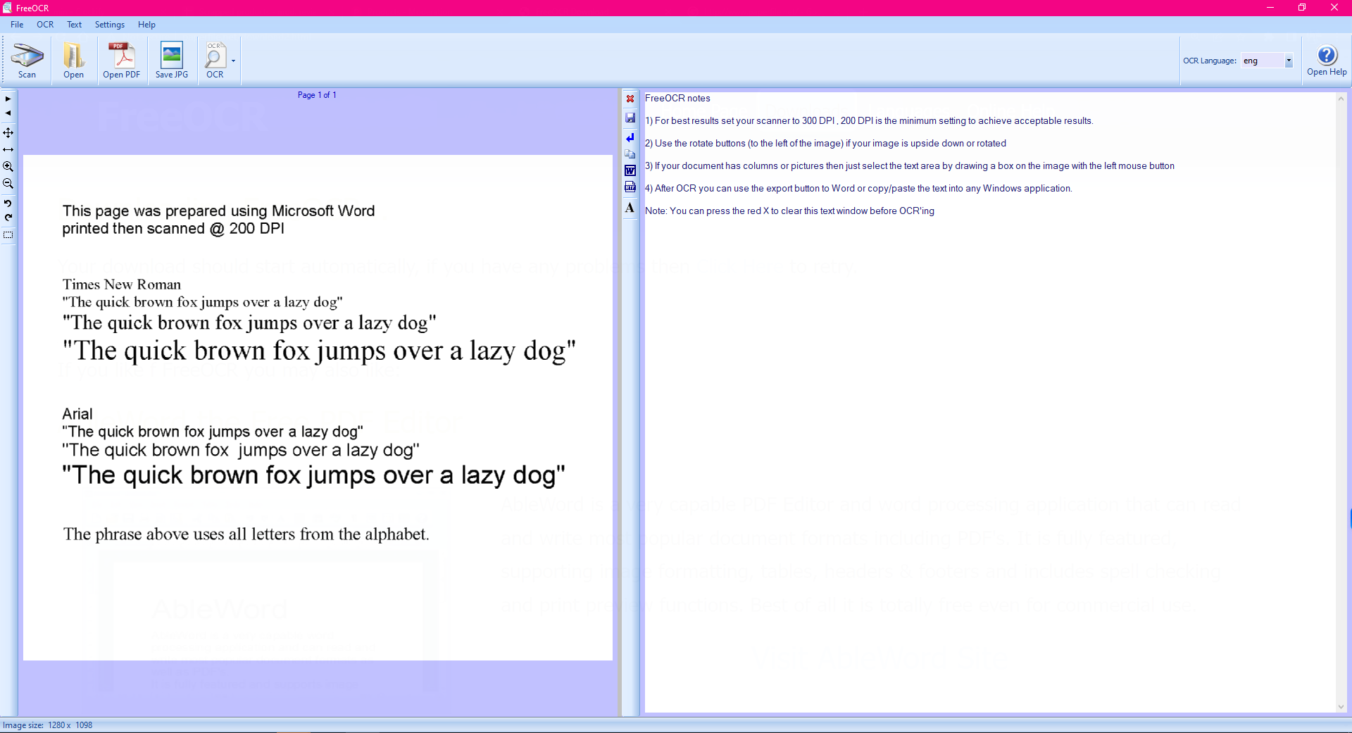Click the Open Help icon
The width and height of the screenshot is (1352, 733).
(1327, 60)
